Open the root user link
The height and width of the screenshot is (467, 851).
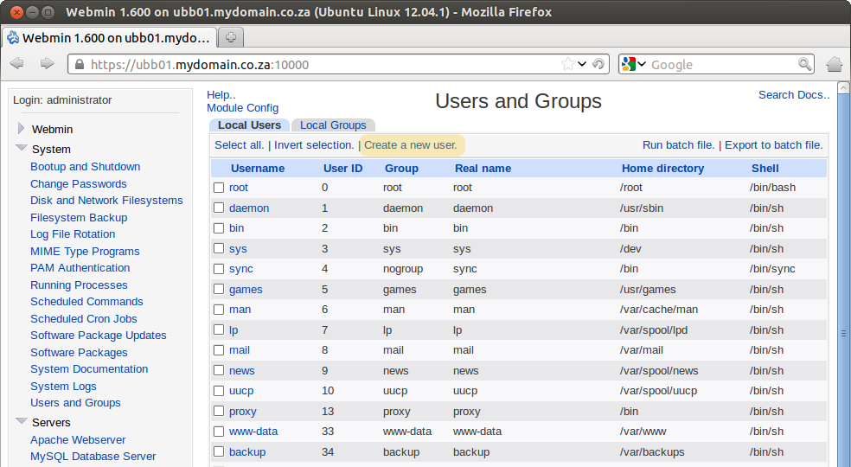238,188
